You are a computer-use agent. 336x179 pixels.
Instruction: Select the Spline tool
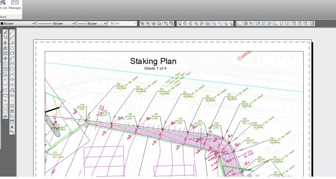[12, 74]
